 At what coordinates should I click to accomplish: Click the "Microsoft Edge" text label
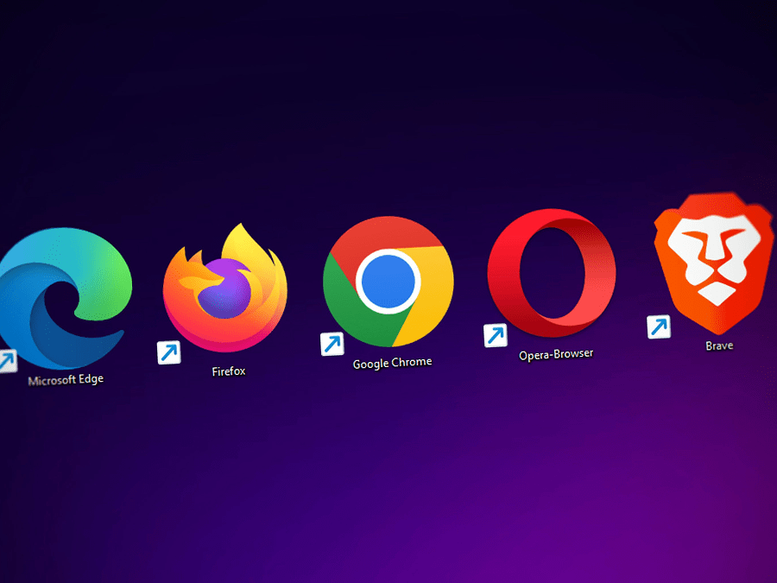coord(66,379)
